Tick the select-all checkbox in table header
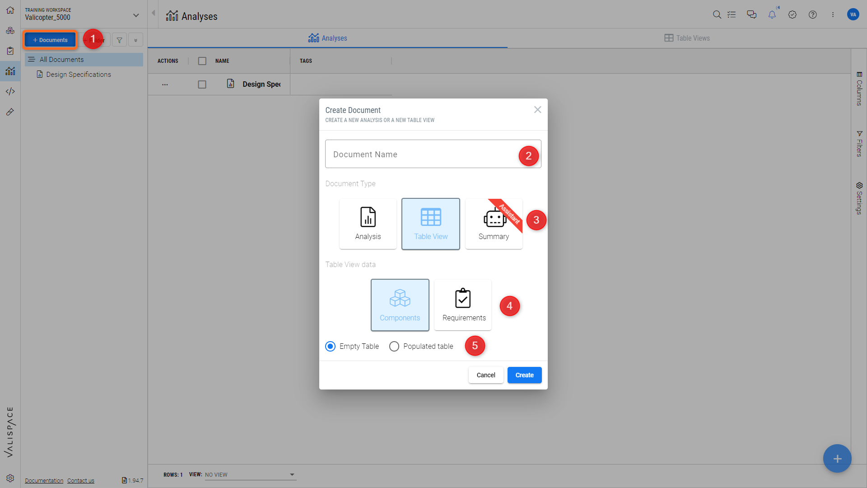 click(202, 61)
